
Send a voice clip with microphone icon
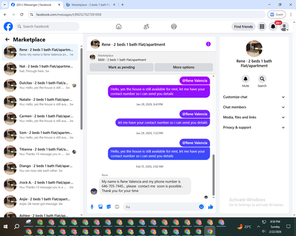pyautogui.click(x=92, y=206)
